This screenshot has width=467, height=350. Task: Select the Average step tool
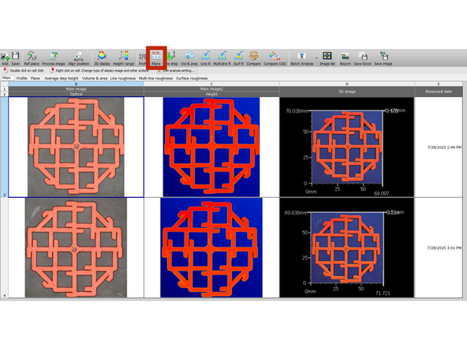172,58
